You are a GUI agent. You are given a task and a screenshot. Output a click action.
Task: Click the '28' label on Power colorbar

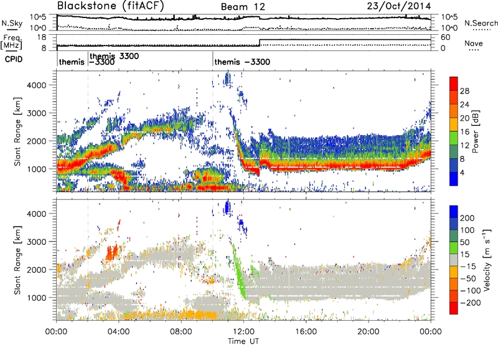464,91
